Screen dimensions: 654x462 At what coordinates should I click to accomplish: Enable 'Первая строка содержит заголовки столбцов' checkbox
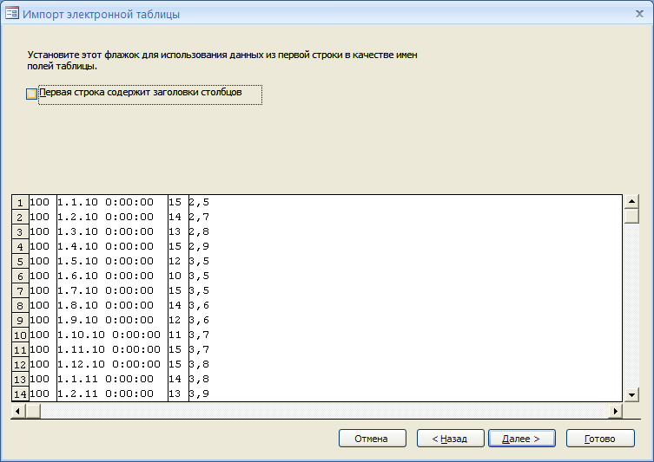coord(31,94)
